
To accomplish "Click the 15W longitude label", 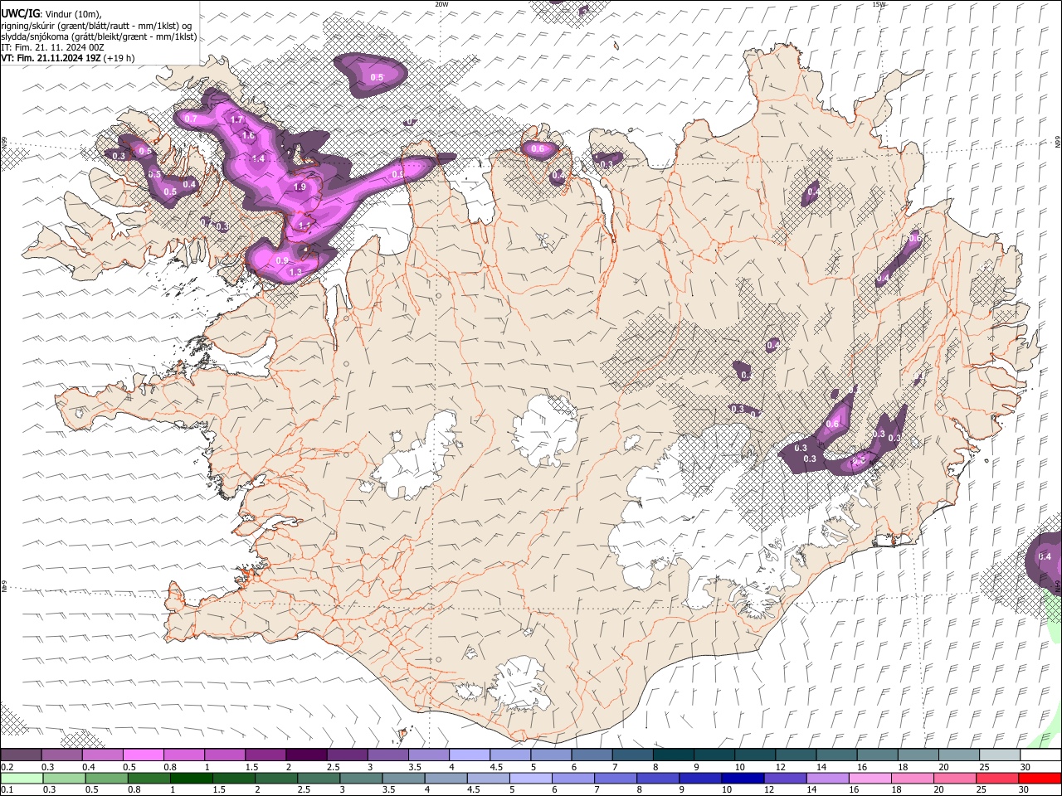I will 879,4.
